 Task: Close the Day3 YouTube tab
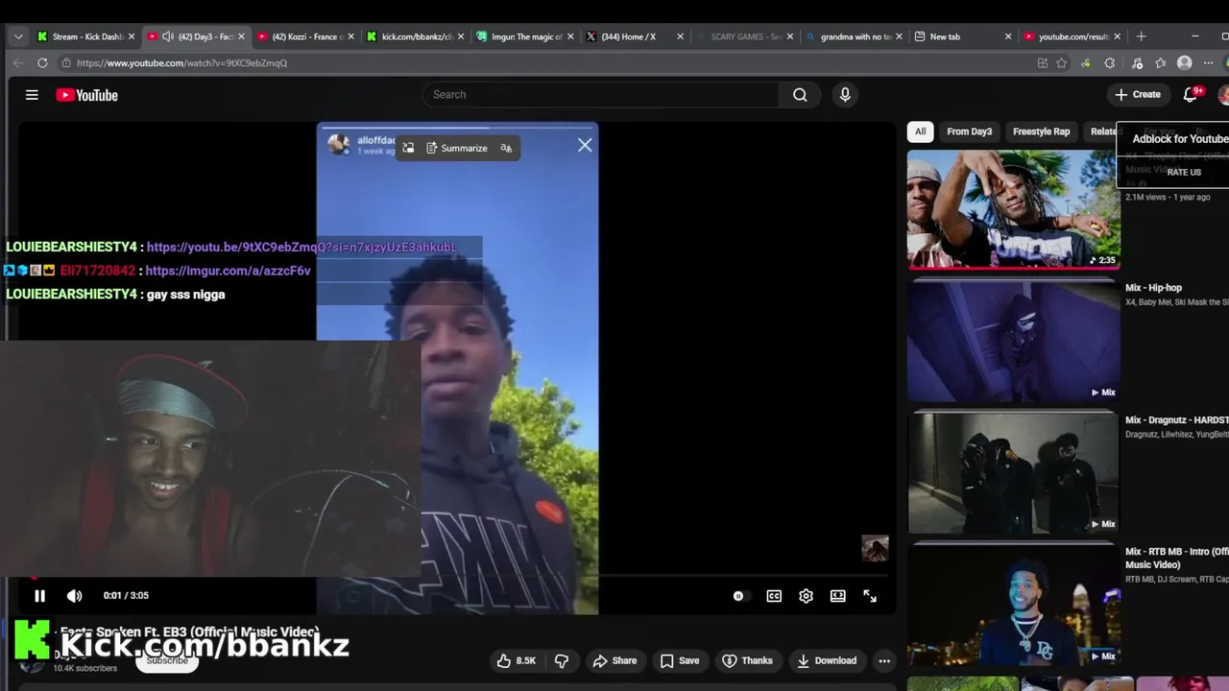pyautogui.click(x=241, y=36)
